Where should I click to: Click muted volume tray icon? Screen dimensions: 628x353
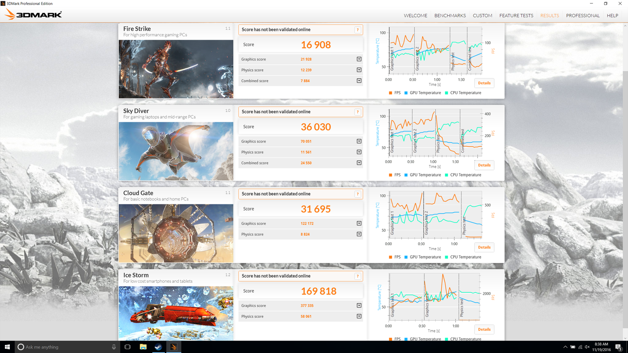point(587,347)
